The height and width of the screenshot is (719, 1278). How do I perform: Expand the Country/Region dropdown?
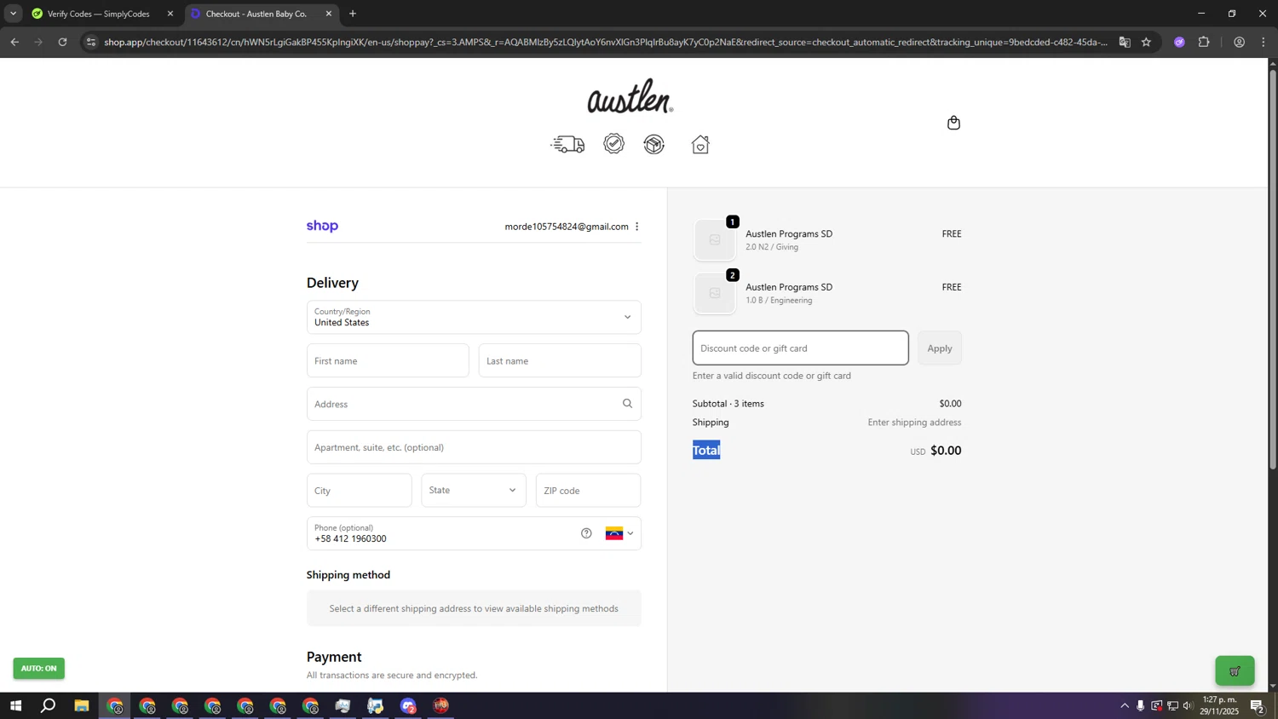click(474, 317)
